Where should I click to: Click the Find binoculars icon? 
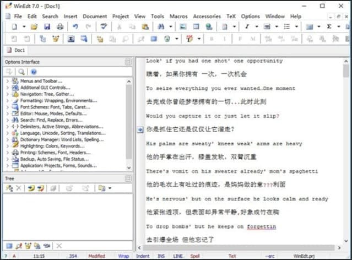click(161, 26)
